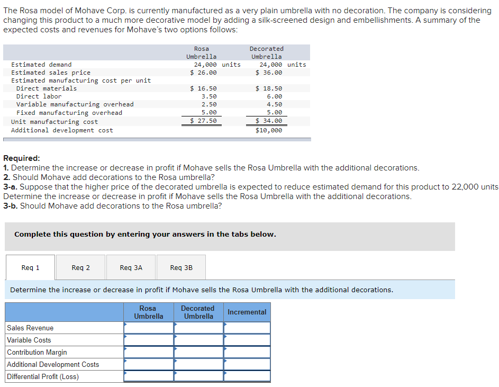Select Additional Development Costs cell under Incremental
The image size is (499, 387).
coord(247,364)
